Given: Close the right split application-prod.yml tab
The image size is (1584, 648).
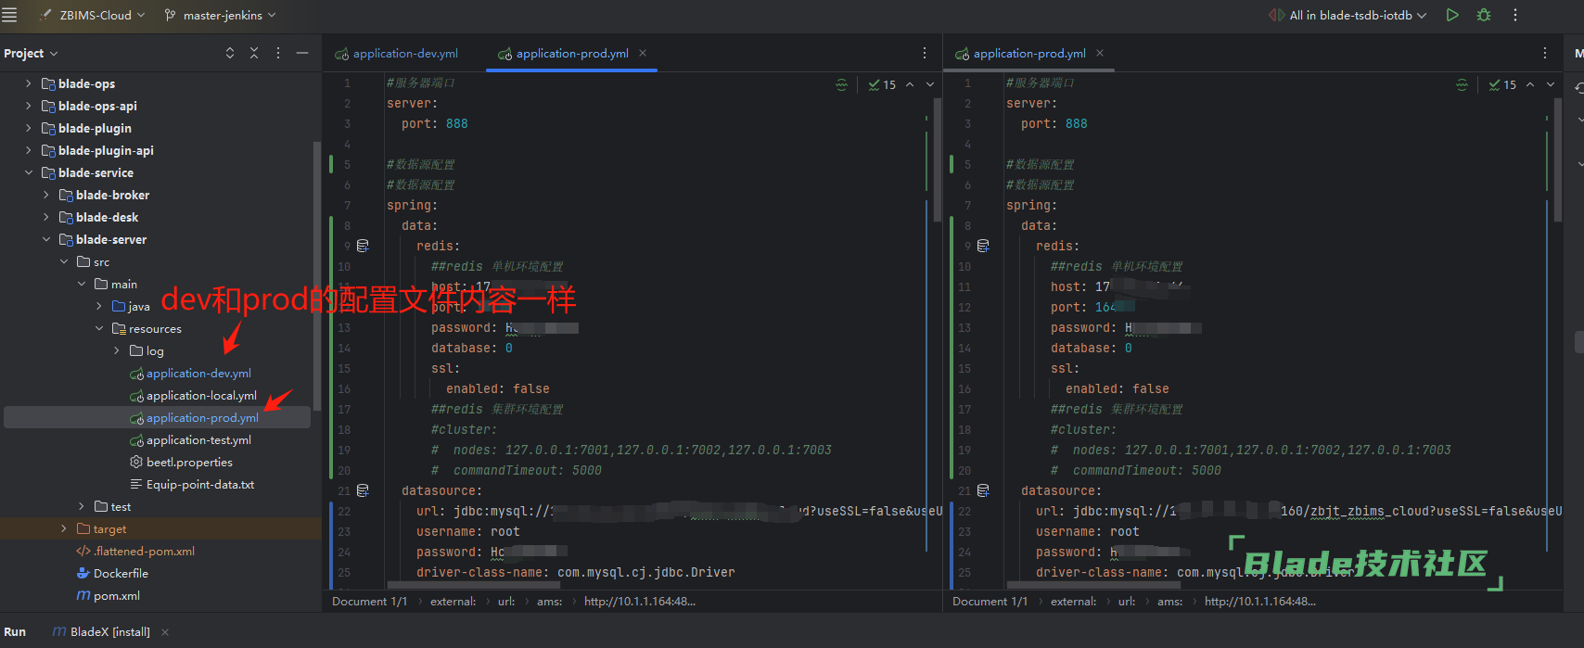Looking at the screenshot, I should 1100,53.
